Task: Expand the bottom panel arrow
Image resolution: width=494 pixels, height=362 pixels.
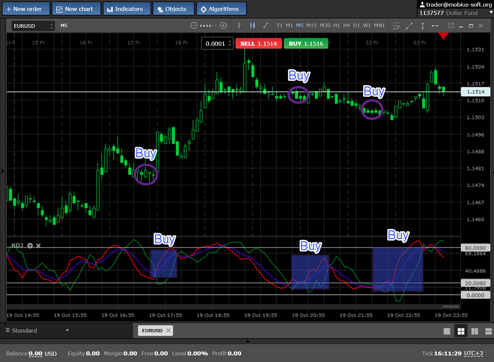Action: pos(248,341)
